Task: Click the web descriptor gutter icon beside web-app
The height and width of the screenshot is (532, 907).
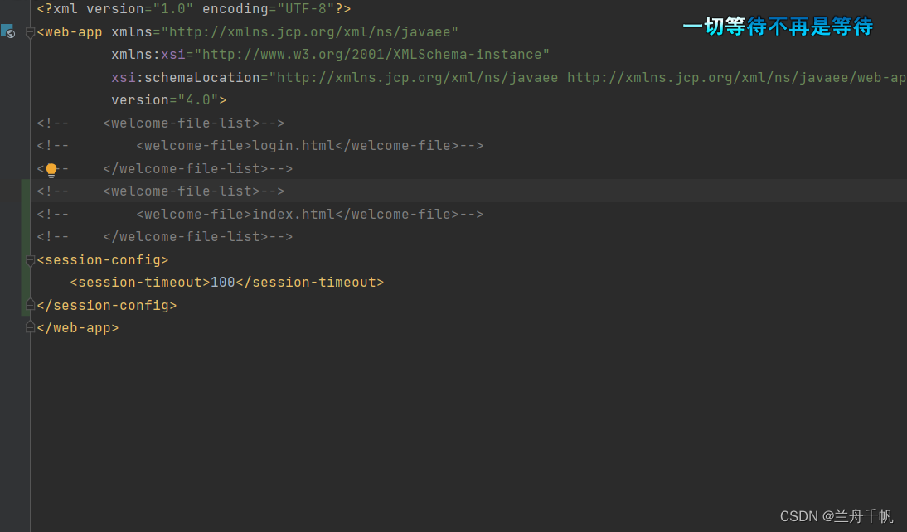Action: pyautogui.click(x=7, y=31)
